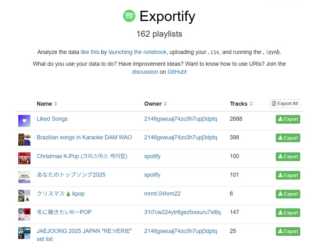Export the あなたのトップソング2025 playlist
This screenshot has width=321, height=242.
(288, 176)
